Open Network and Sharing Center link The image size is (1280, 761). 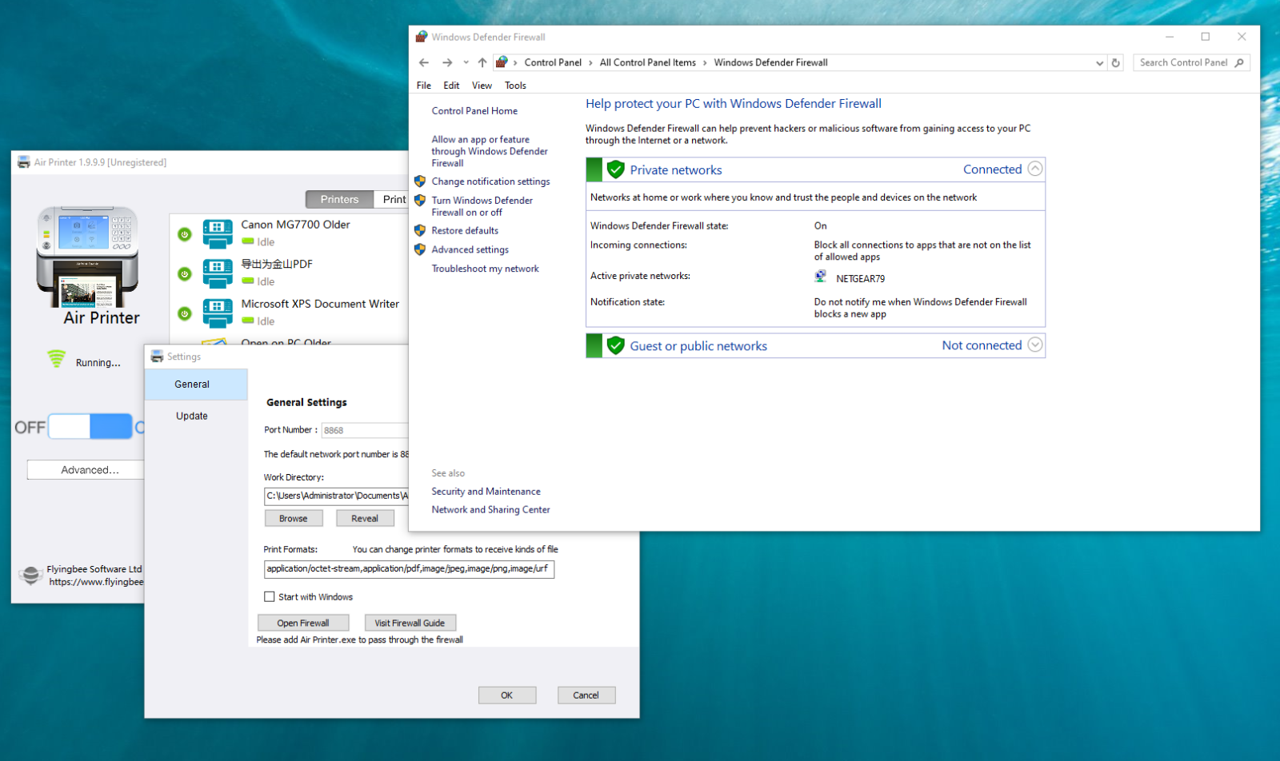pos(490,509)
